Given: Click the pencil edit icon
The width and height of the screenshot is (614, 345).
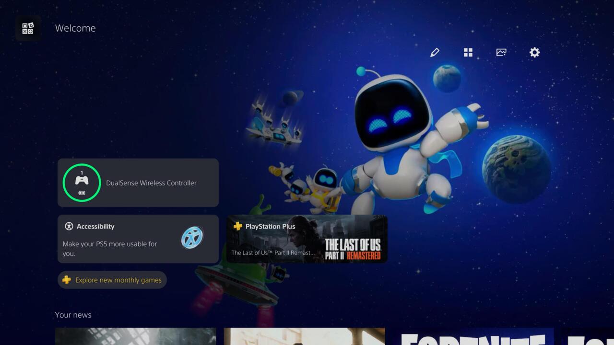Looking at the screenshot, I should pos(435,52).
